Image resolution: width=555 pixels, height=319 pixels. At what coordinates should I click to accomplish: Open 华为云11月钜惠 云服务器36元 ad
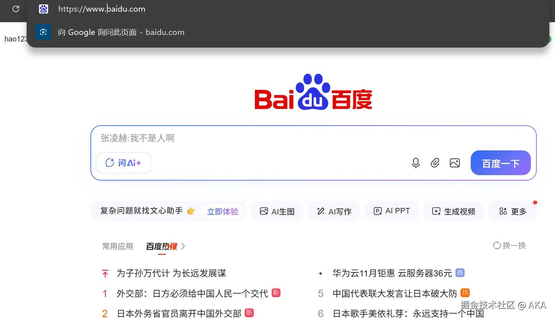pos(392,273)
